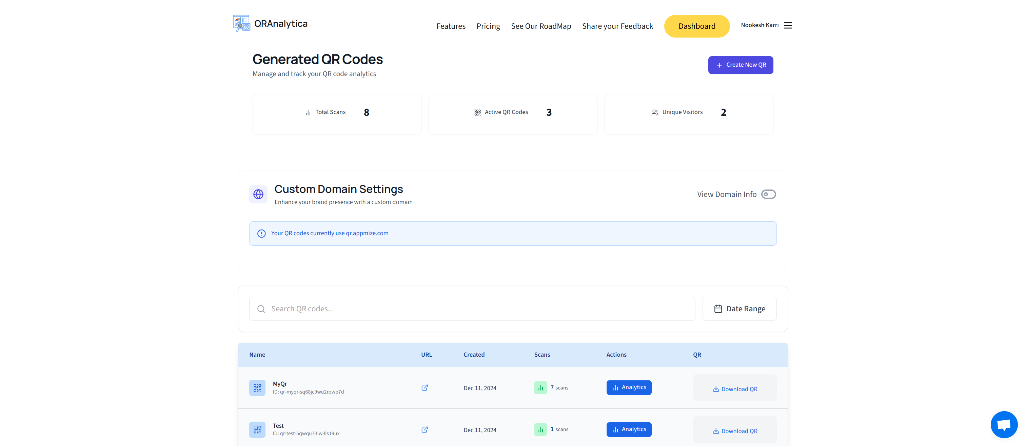Click the Active QR Codes icon
1025x446 pixels.
pos(477,113)
